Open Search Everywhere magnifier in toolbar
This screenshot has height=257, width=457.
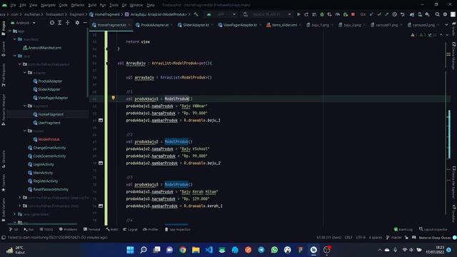(437, 14)
